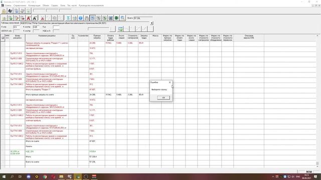Click the scissors cut icon
This screenshot has width=321, height=180.
(x=42, y=18)
